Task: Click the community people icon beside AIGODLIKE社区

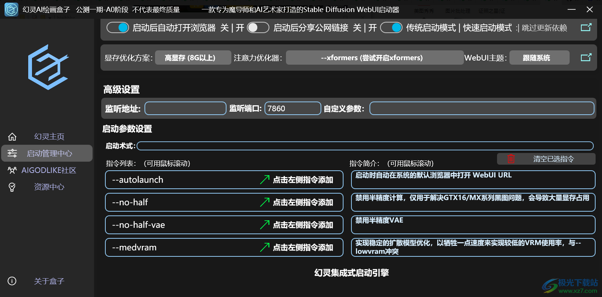Action: pyautogui.click(x=12, y=170)
